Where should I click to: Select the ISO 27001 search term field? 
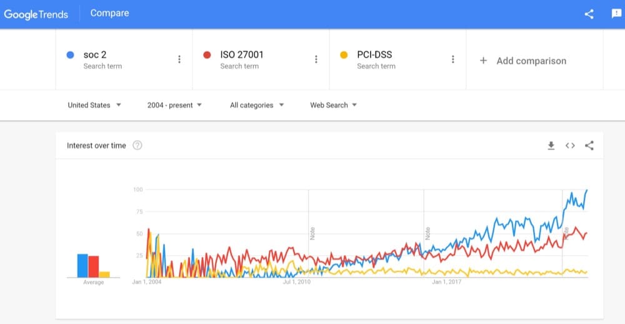(x=261, y=59)
